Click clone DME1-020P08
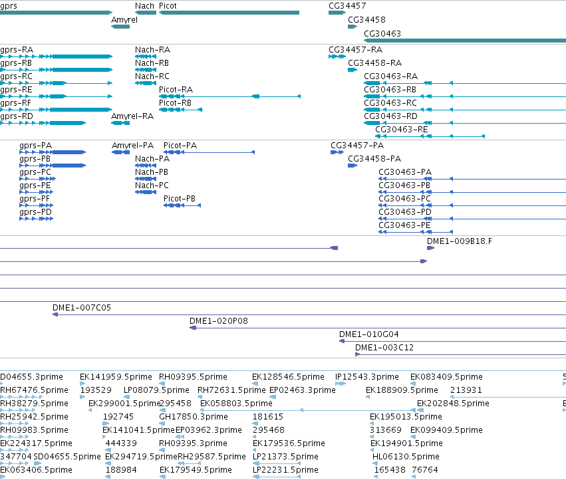 click(378, 328)
